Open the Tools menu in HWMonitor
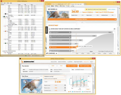 coord(8,3)
